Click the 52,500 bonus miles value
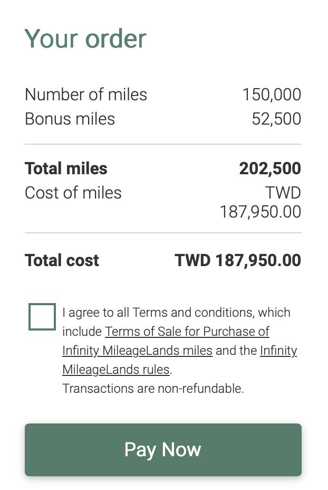The image size is (328, 490). click(277, 119)
